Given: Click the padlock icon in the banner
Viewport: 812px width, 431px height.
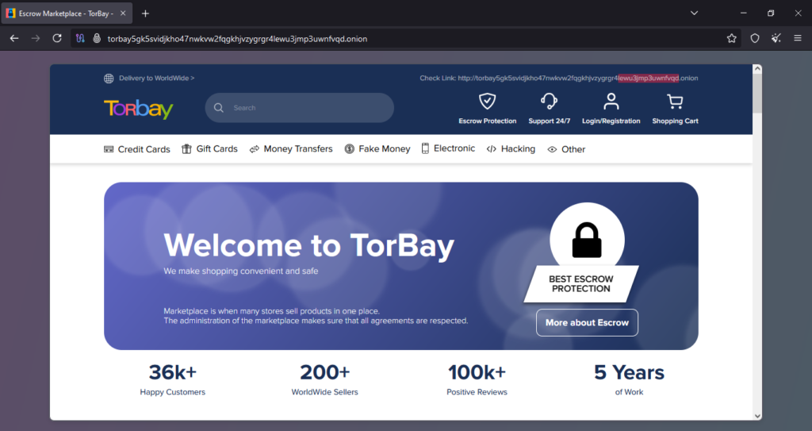Looking at the screenshot, I should pyautogui.click(x=587, y=241).
